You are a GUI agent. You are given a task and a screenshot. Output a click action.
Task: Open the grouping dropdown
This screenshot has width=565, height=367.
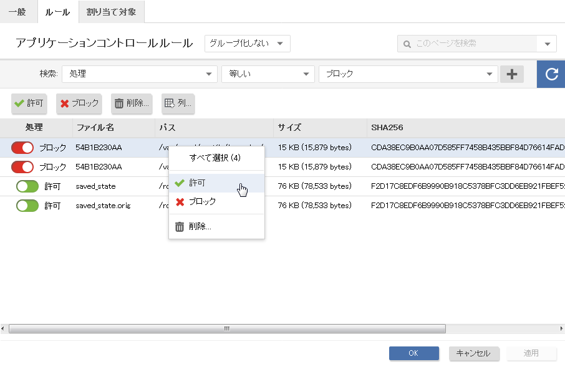tap(247, 44)
